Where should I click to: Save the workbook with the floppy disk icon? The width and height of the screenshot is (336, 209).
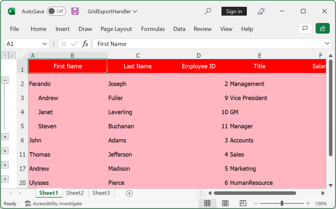coord(75,11)
